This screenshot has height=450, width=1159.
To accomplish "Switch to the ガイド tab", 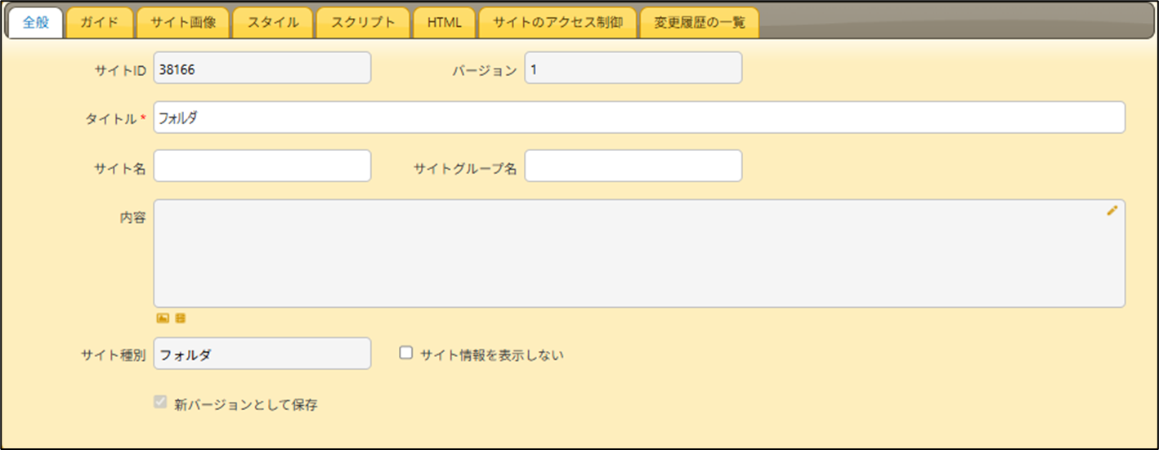I will click(x=100, y=23).
